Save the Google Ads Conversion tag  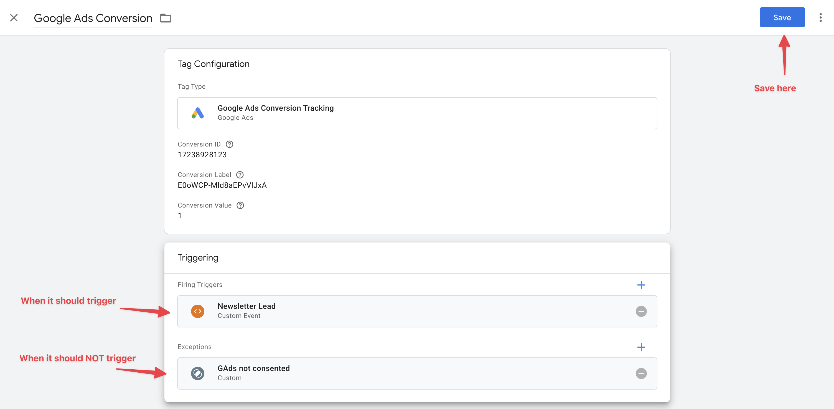(782, 17)
